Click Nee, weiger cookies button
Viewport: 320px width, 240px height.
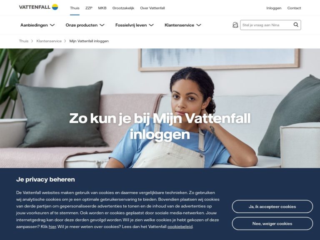click(x=272, y=223)
